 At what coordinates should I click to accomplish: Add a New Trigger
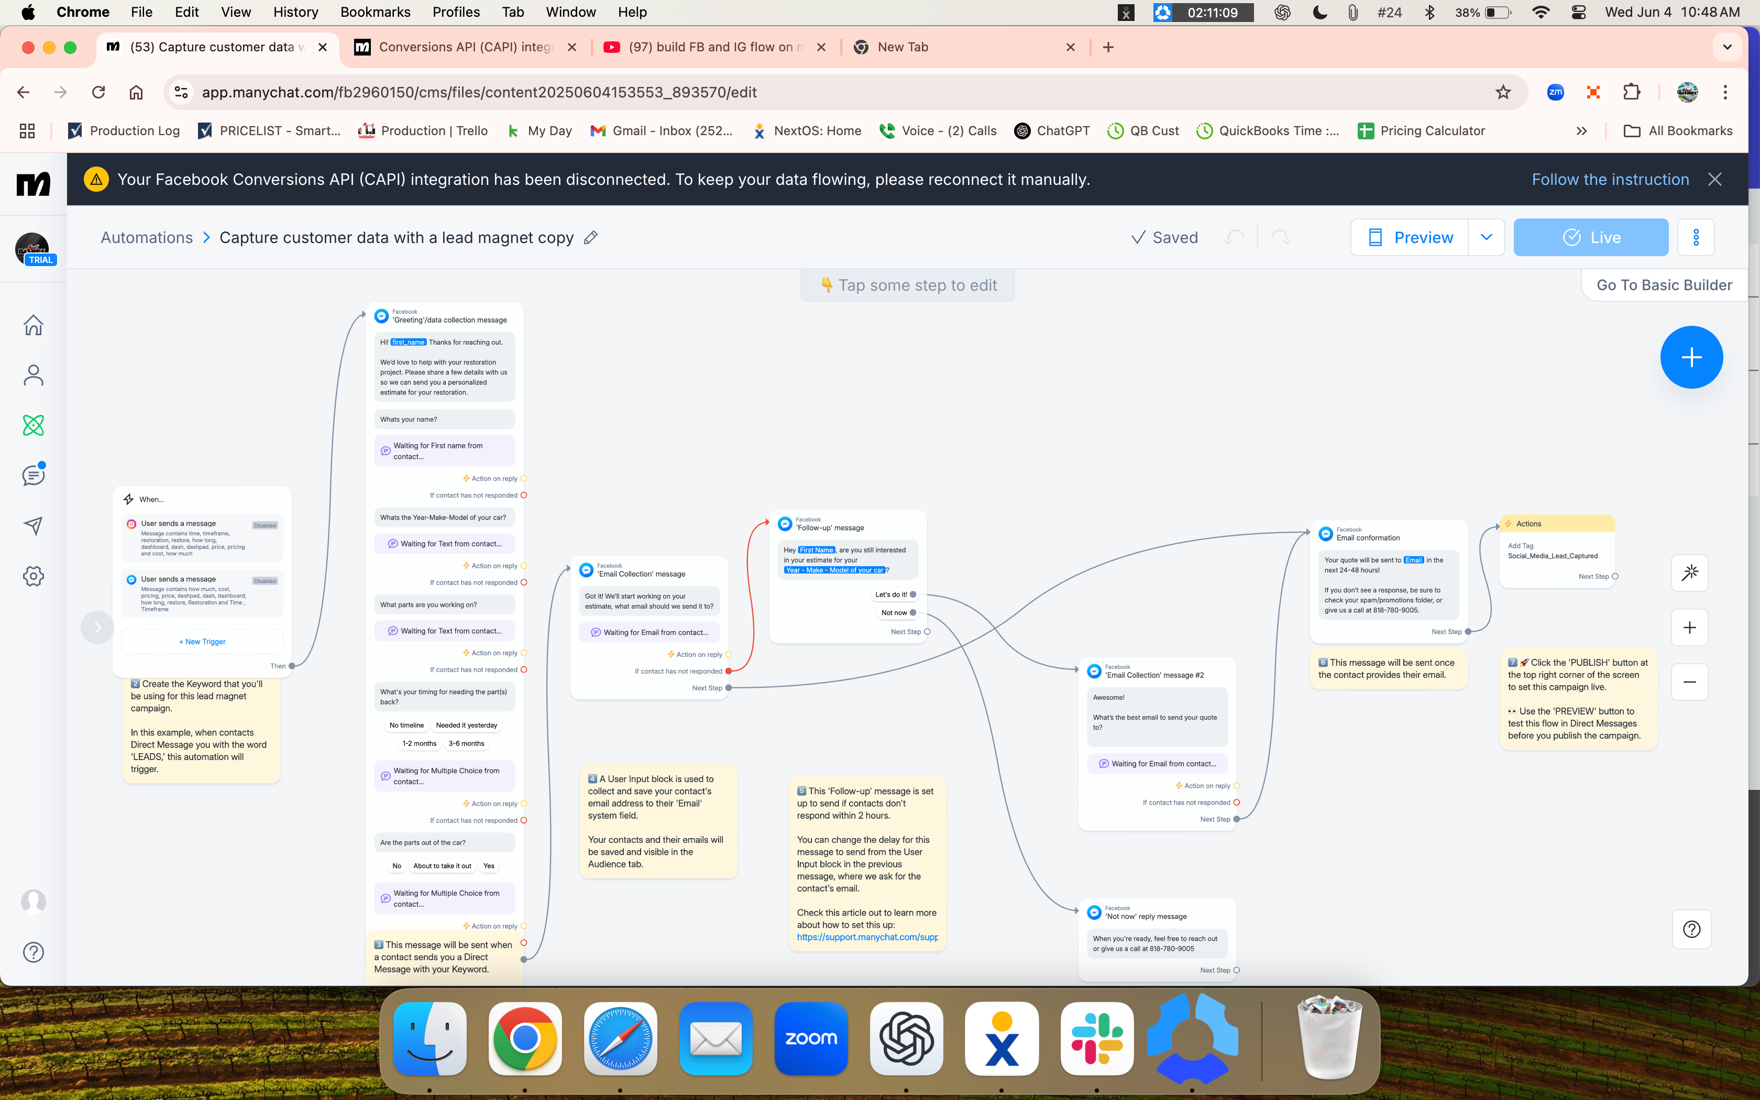click(x=202, y=642)
